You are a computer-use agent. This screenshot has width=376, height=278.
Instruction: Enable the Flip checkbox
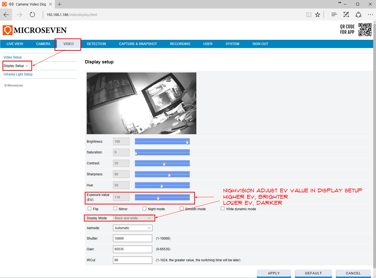(89, 209)
